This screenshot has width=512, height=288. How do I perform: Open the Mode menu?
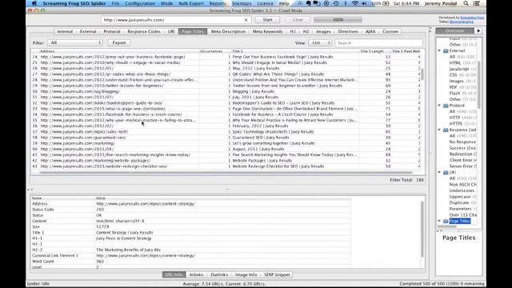point(166,3)
